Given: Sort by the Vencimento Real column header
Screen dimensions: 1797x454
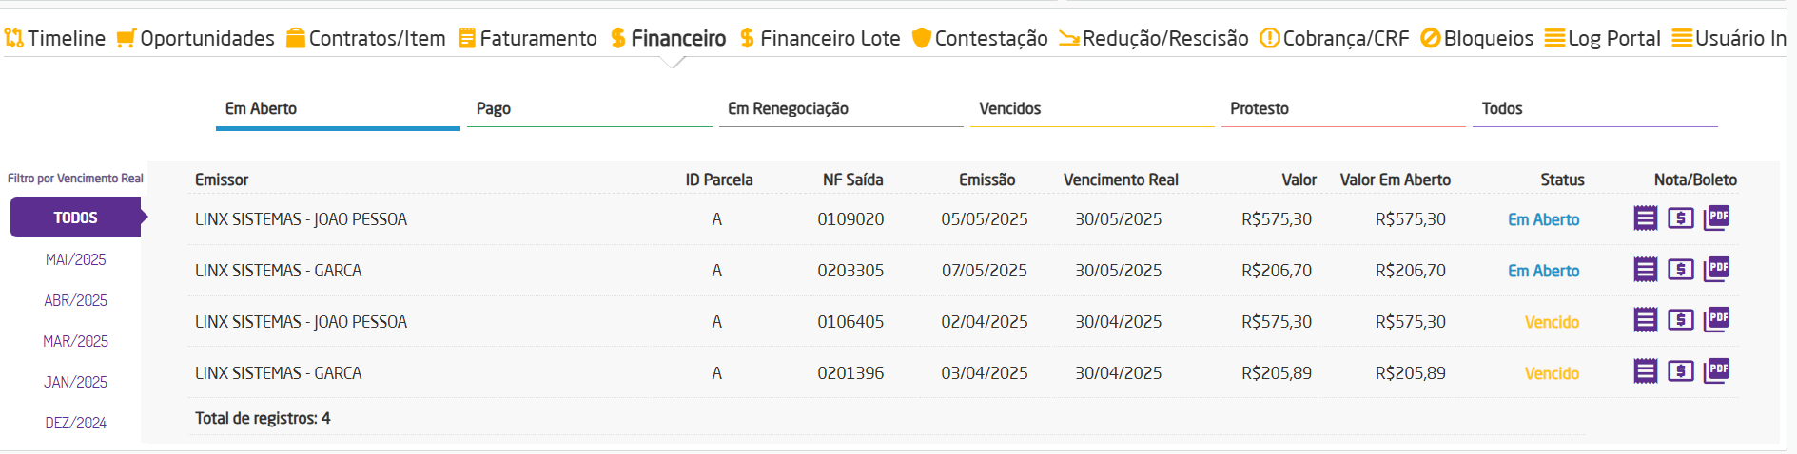Looking at the screenshot, I should 1121,180.
